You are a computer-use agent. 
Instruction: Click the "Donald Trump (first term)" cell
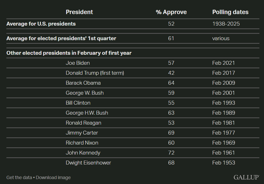tap(95, 73)
